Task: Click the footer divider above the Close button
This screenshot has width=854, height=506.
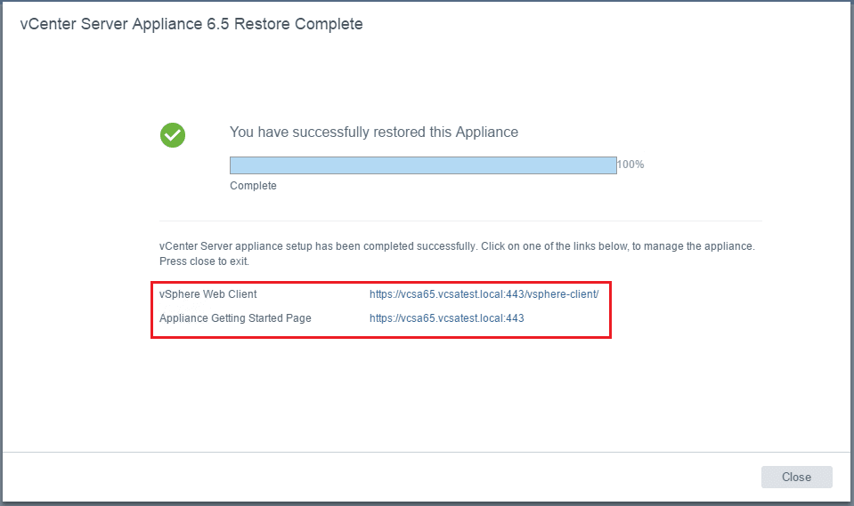Action: 427,452
